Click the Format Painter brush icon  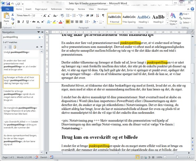click(x=13, y=23)
